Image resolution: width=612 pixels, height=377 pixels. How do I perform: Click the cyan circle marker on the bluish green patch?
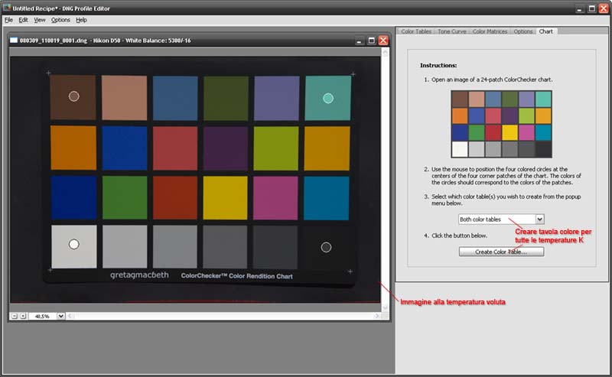coord(328,99)
